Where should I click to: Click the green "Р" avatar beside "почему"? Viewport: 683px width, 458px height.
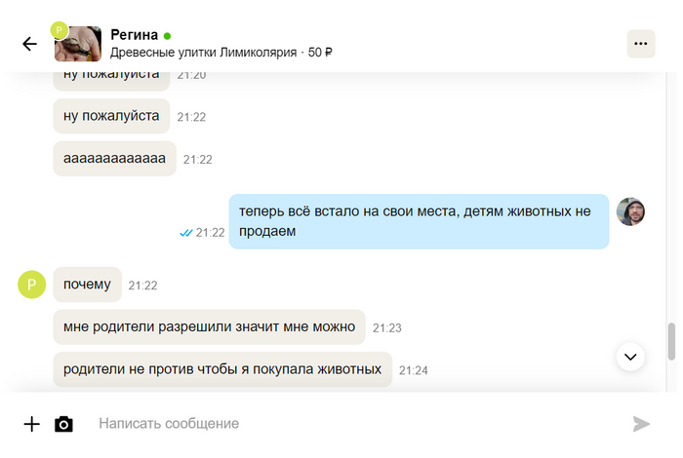tap(32, 285)
